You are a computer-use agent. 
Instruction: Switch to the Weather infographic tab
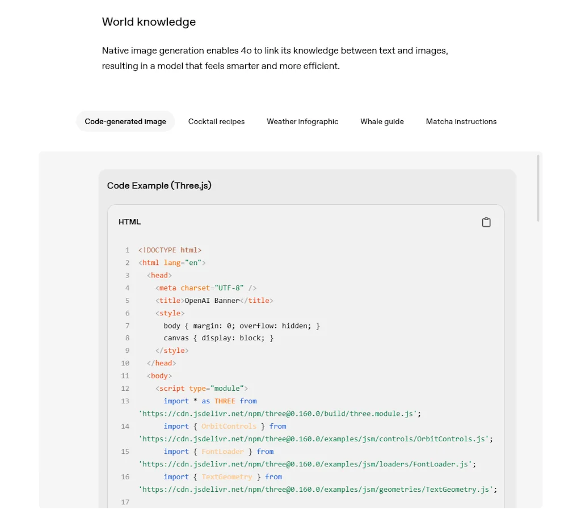pos(302,121)
